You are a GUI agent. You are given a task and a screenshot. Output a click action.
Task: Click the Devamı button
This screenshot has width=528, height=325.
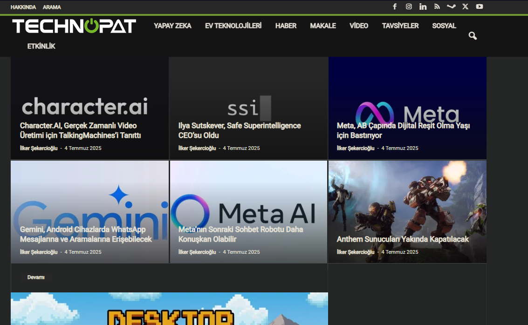pyautogui.click(x=36, y=277)
